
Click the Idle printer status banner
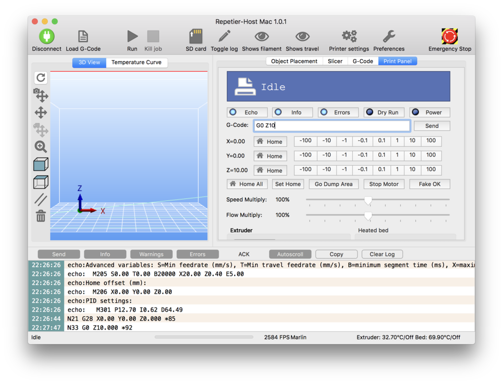[x=338, y=86]
